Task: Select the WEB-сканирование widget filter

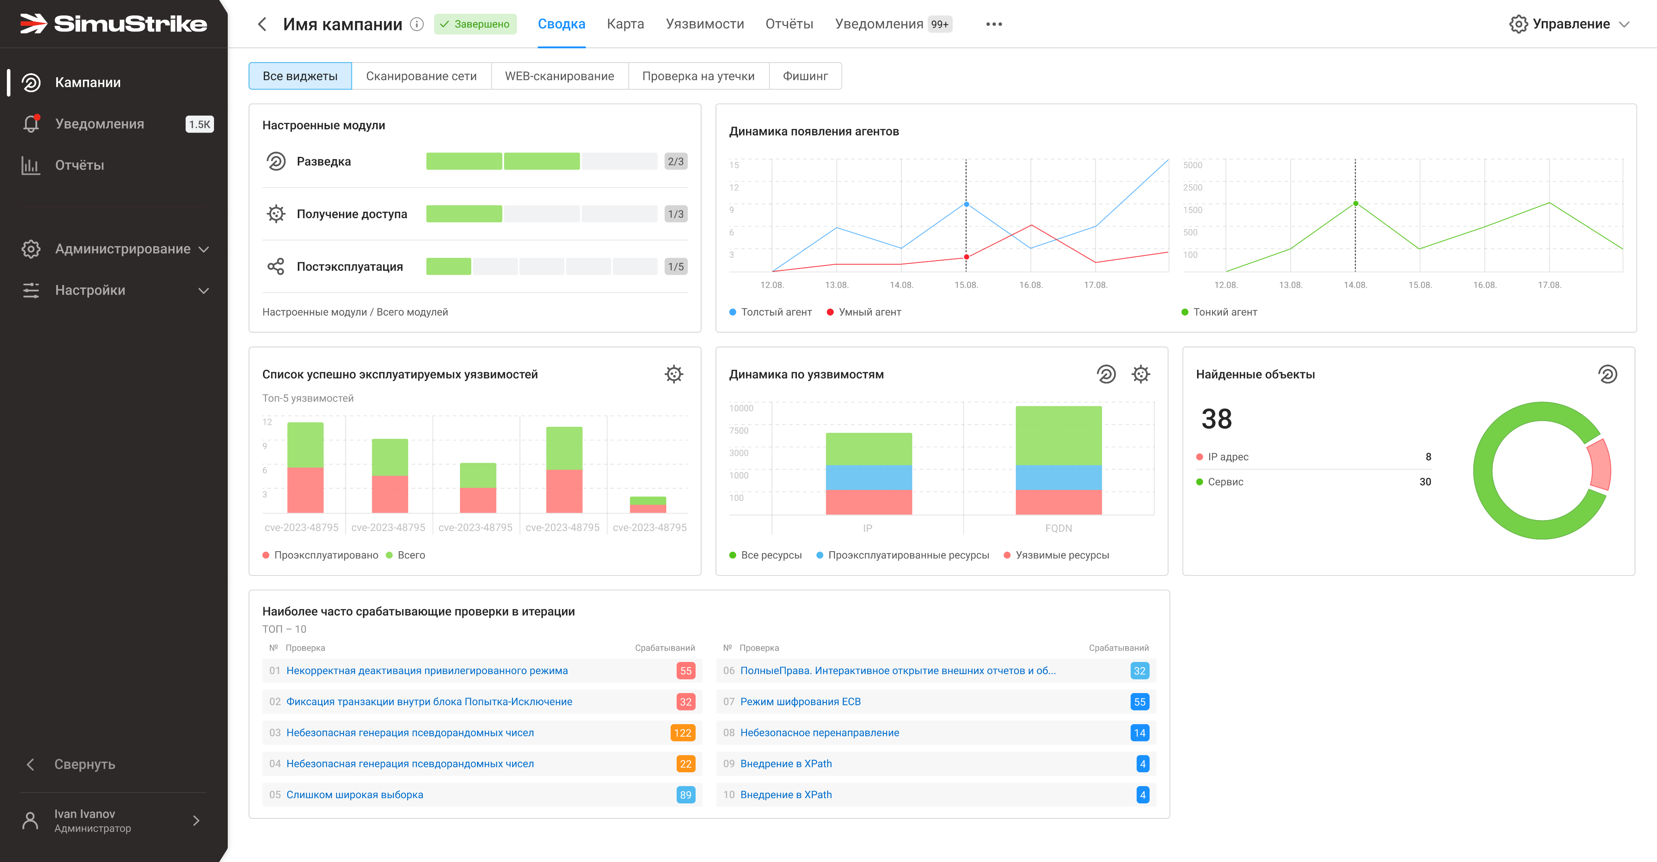Action: tap(559, 76)
